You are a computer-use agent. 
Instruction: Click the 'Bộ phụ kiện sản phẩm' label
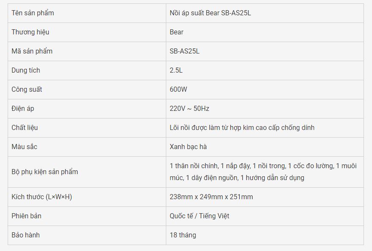45,172
